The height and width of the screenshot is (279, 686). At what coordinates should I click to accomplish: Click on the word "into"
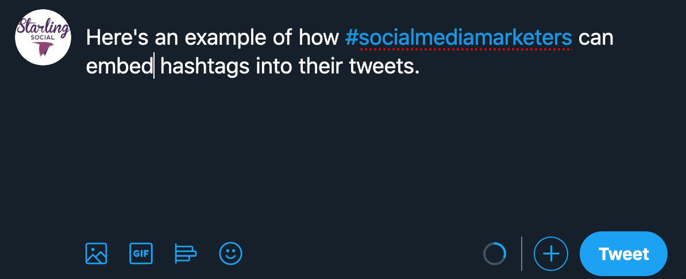(x=274, y=67)
